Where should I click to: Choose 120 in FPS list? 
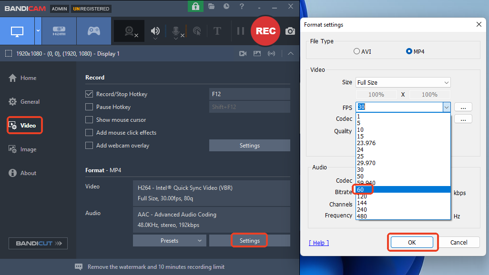click(x=403, y=196)
